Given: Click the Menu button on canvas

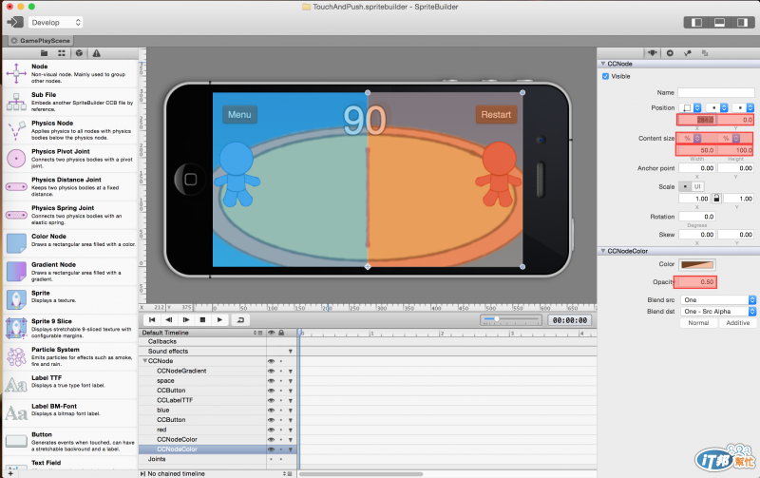Looking at the screenshot, I should point(239,115).
